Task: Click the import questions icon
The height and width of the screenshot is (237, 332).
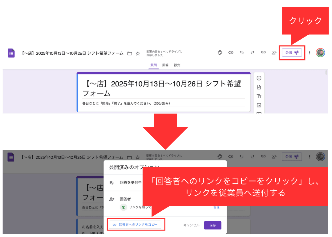Action: (x=259, y=87)
